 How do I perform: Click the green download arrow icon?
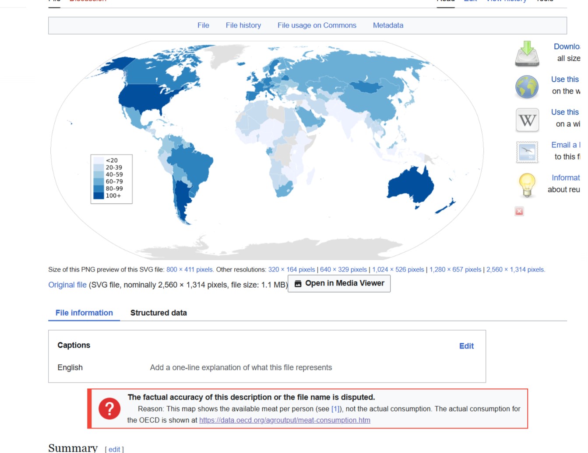point(527,53)
